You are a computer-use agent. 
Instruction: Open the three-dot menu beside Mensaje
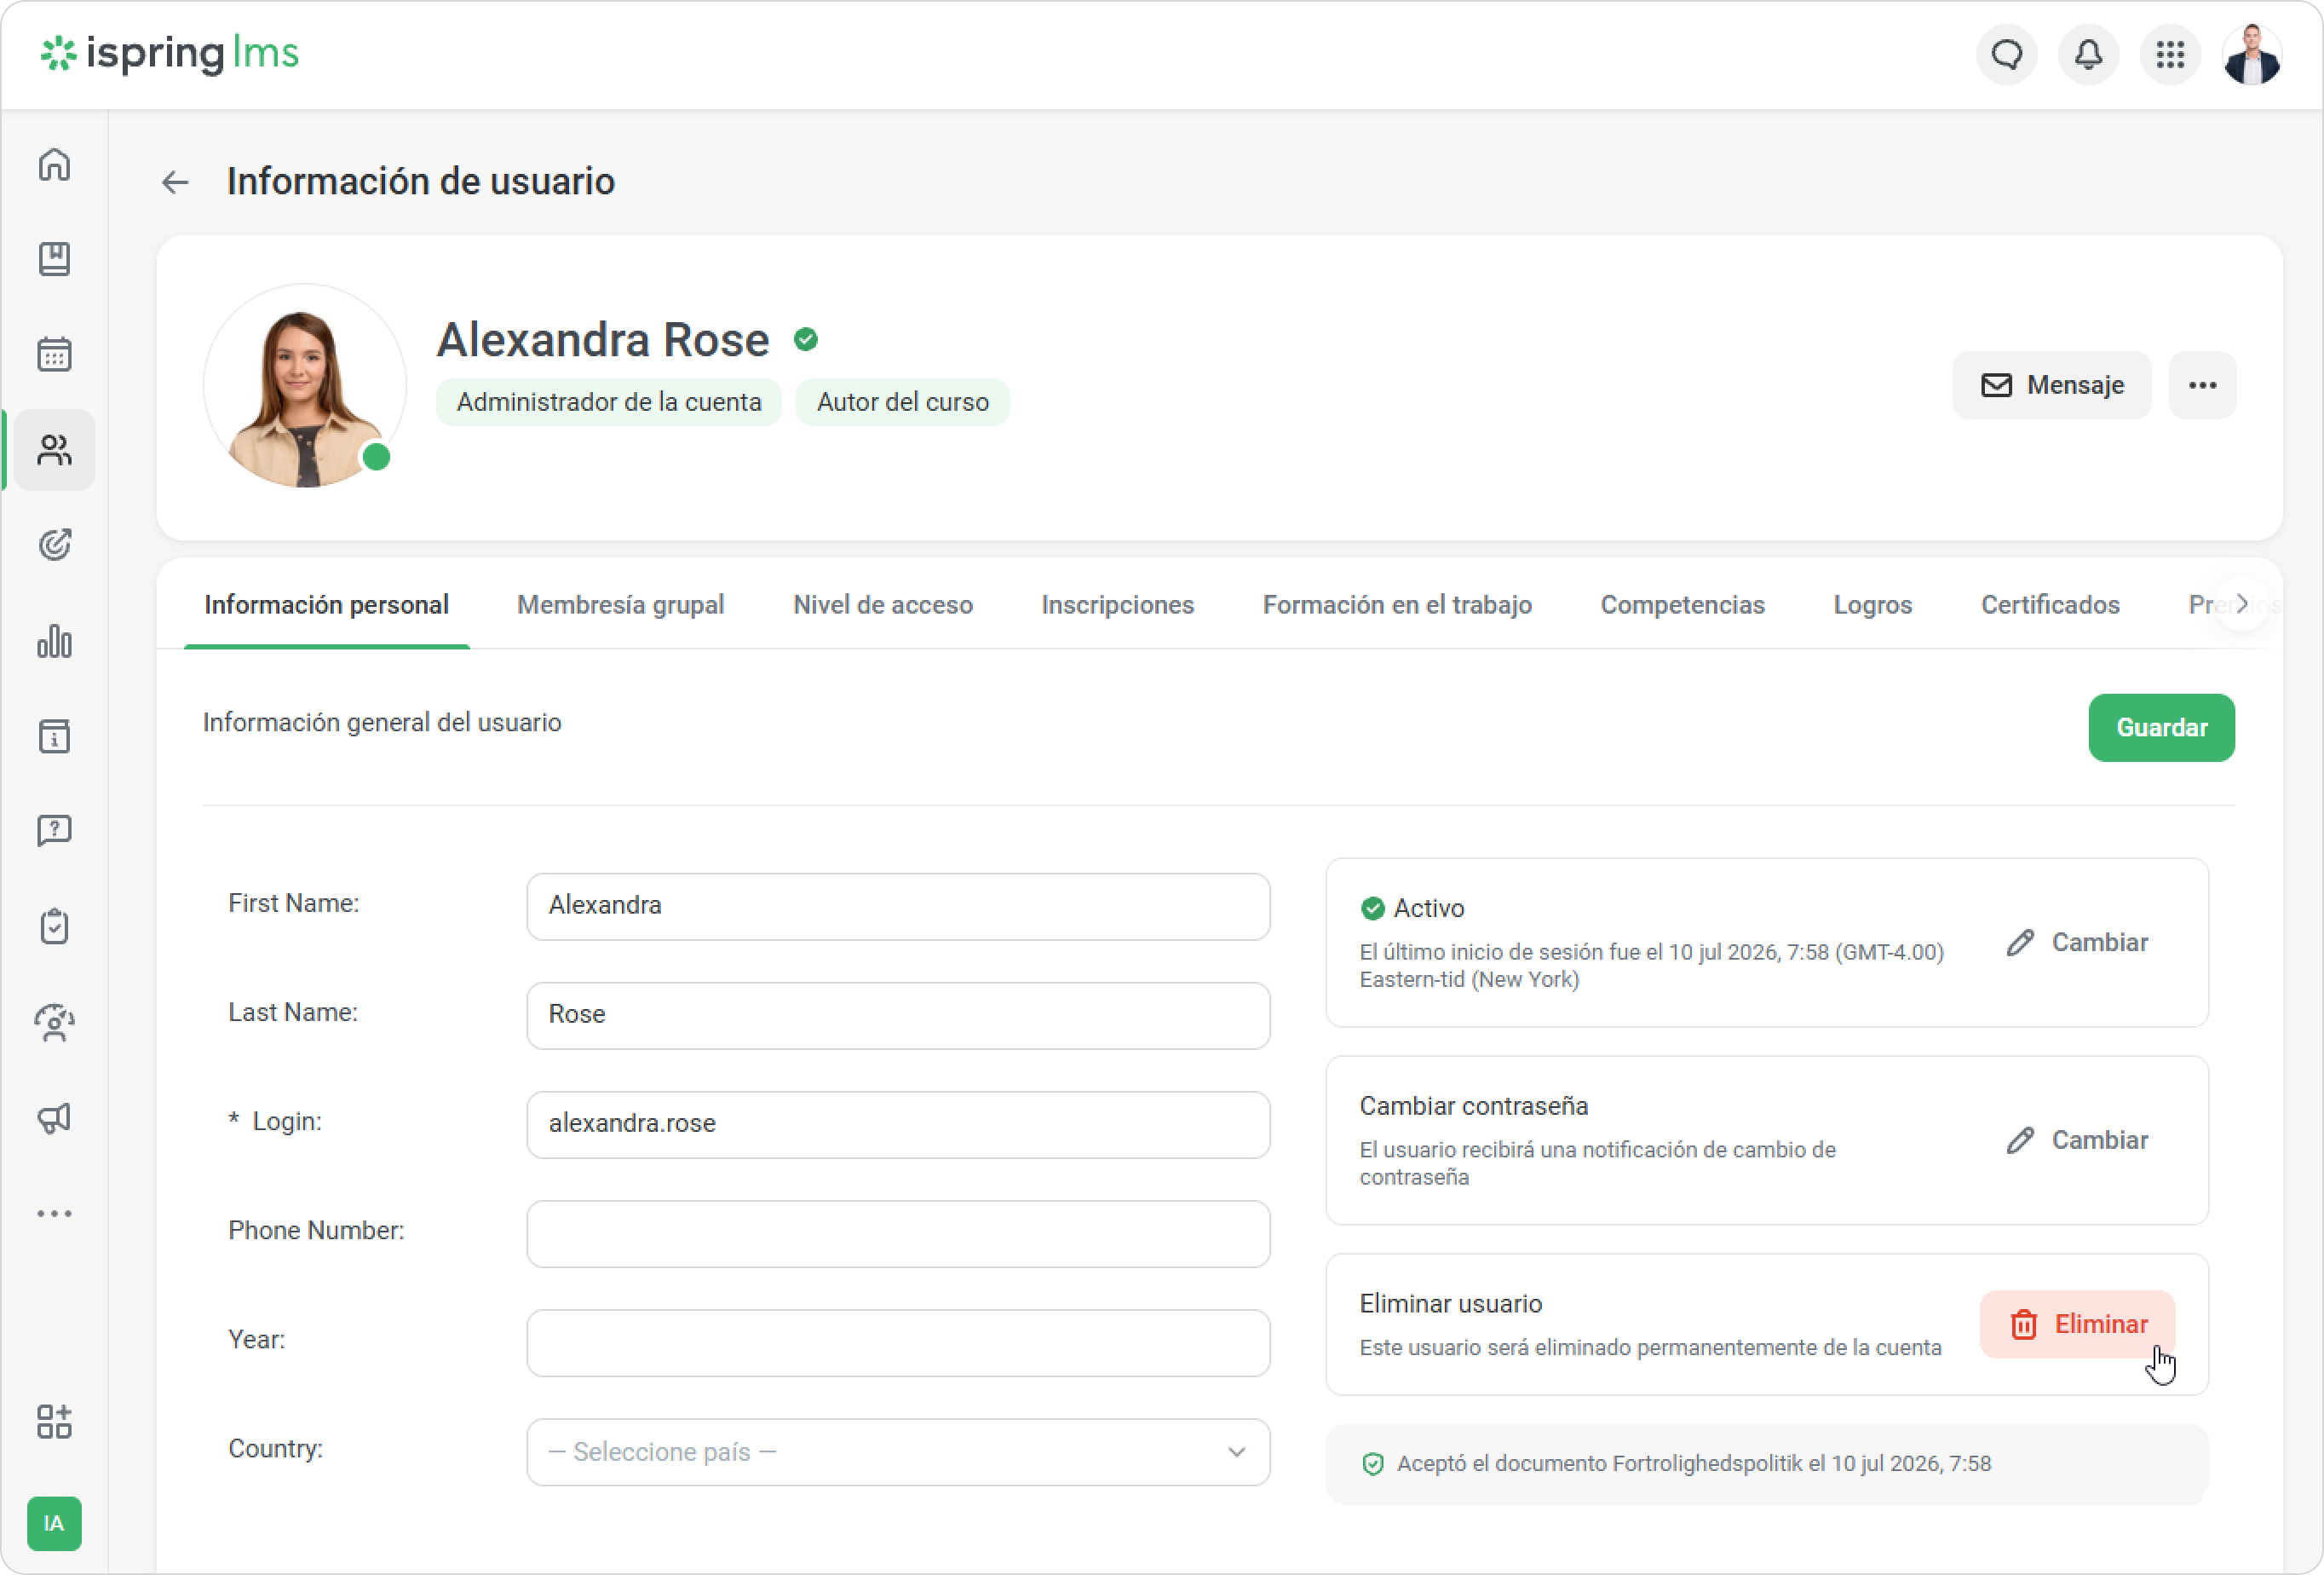[x=2202, y=385]
